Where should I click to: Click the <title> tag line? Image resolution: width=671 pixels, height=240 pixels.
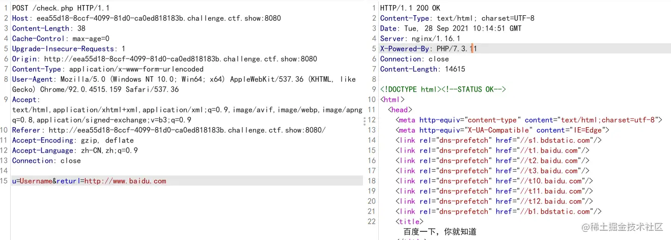click(x=409, y=222)
